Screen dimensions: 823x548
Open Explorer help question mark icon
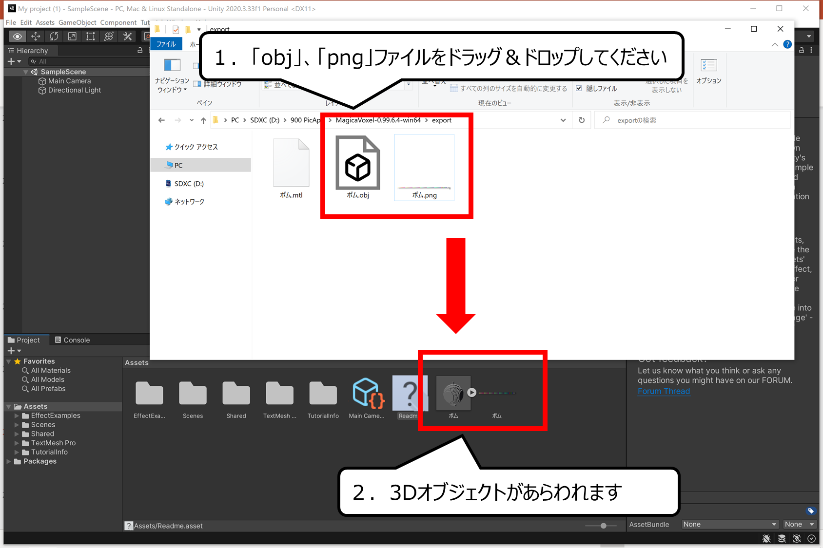click(787, 44)
